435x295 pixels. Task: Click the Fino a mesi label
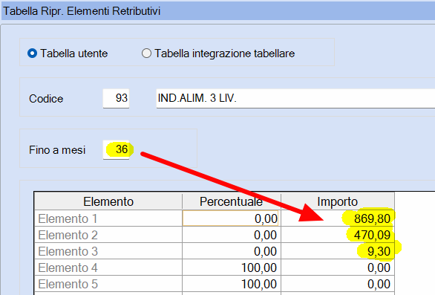click(x=57, y=150)
